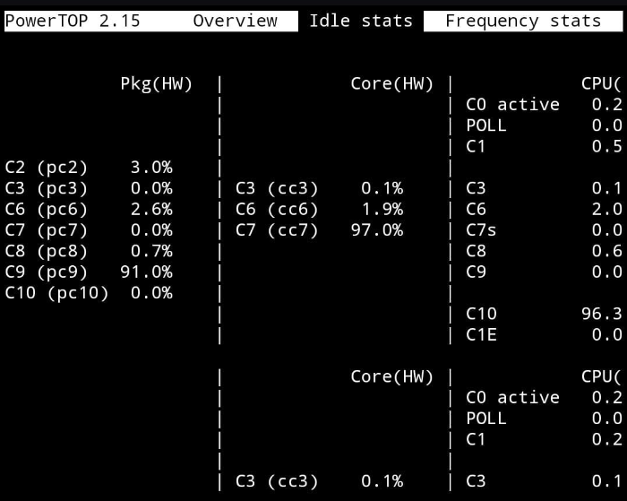
Task: Click the second Core(HW) column header
Action: pos(392,377)
